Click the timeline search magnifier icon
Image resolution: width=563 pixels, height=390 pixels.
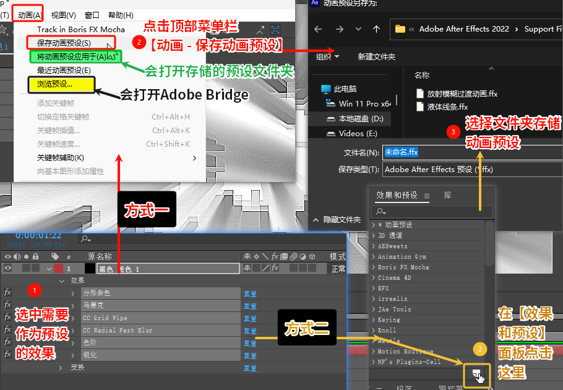point(86,238)
